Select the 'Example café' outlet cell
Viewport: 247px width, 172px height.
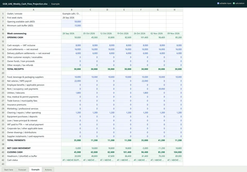click(x=72, y=14)
